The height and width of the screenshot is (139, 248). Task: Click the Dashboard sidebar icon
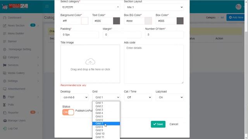click(5, 18)
